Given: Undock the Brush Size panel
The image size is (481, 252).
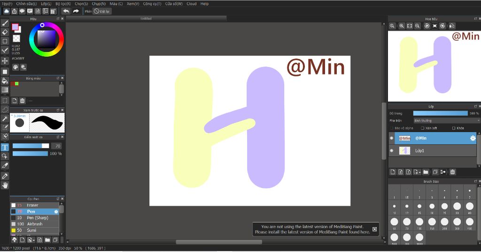Looking at the screenshot, I should pyautogui.click(x=475, y=181).
